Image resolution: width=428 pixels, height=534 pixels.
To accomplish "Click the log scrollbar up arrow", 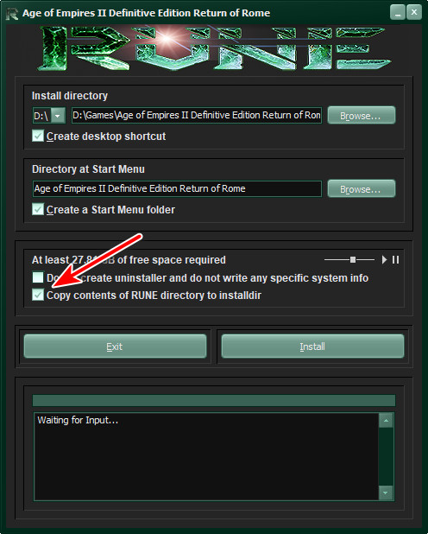I will pos(386,421).
